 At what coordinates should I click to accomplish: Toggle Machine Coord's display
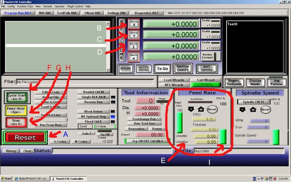coord(183,68)
